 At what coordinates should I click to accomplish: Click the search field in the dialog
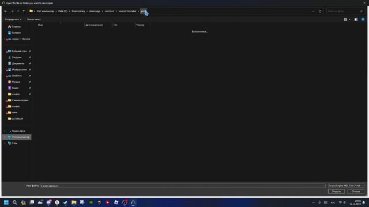(345, 11)
